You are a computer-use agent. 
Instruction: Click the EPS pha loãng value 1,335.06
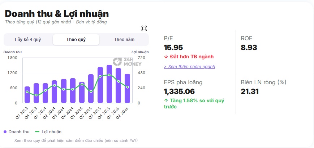pyautogui.click(x=179, y=91)
